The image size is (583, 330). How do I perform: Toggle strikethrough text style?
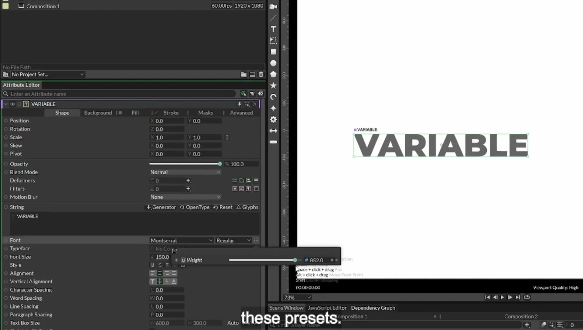click(160, 265)
